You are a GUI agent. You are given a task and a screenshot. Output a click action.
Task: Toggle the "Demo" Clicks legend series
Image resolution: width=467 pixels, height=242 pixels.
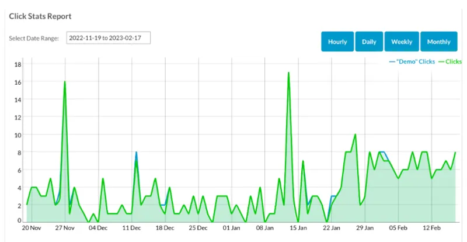point(413,61)
